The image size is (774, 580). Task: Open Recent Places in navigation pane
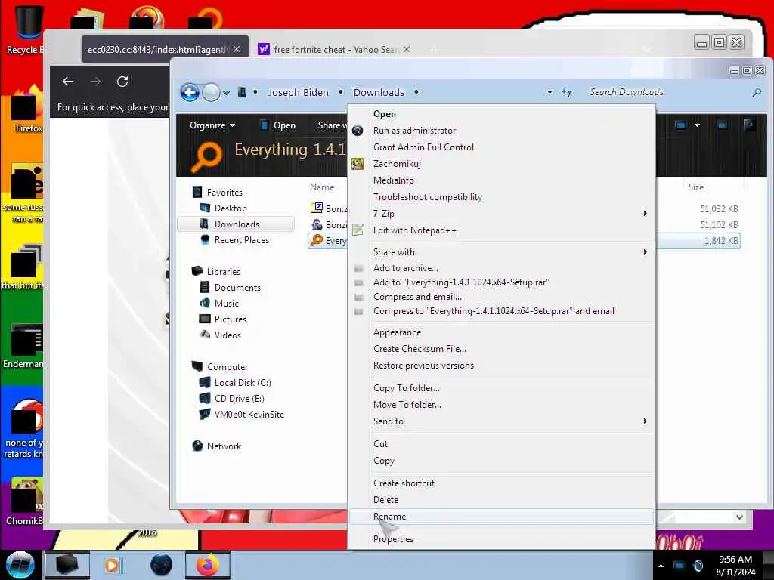coord(242,239)
